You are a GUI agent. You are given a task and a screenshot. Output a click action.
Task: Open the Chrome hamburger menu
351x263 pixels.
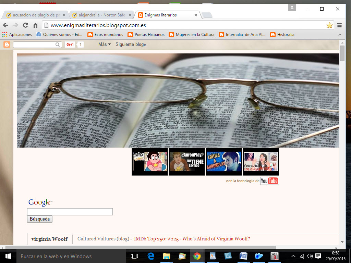[339, 25]
